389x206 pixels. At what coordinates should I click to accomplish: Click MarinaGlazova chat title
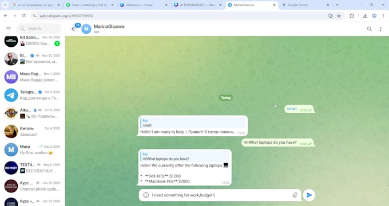tap(109, 26)
